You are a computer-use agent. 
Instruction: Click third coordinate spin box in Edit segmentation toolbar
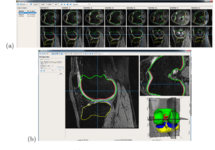coord(77,54)
